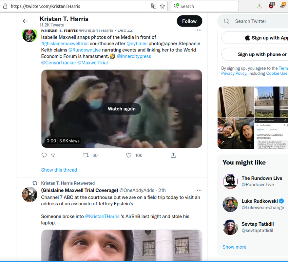Image resolution: width=288 pixels, height=262 pixels.
Task: Open the @MaxwellTrial mention
Action: [x=92, y=63]
